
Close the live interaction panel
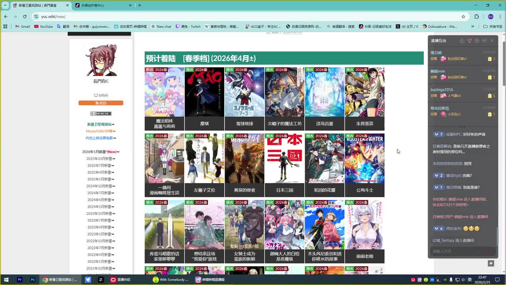[492, 41]
